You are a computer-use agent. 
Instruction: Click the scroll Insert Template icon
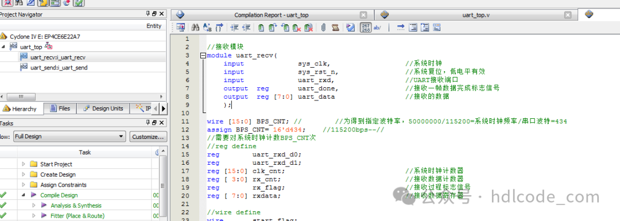(335, 28)
